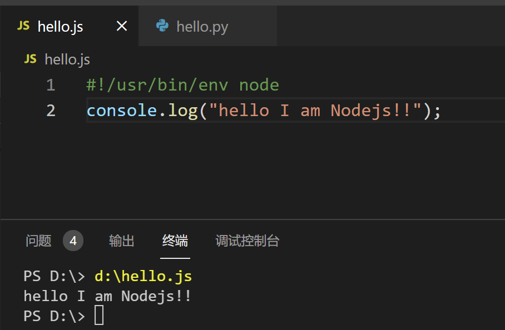Switch to the hello.py editor tab
This screenshot has width=505, height=330.
tap(202, 27)
